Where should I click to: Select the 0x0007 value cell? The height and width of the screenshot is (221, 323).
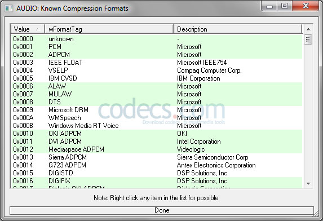coord(23,94)
